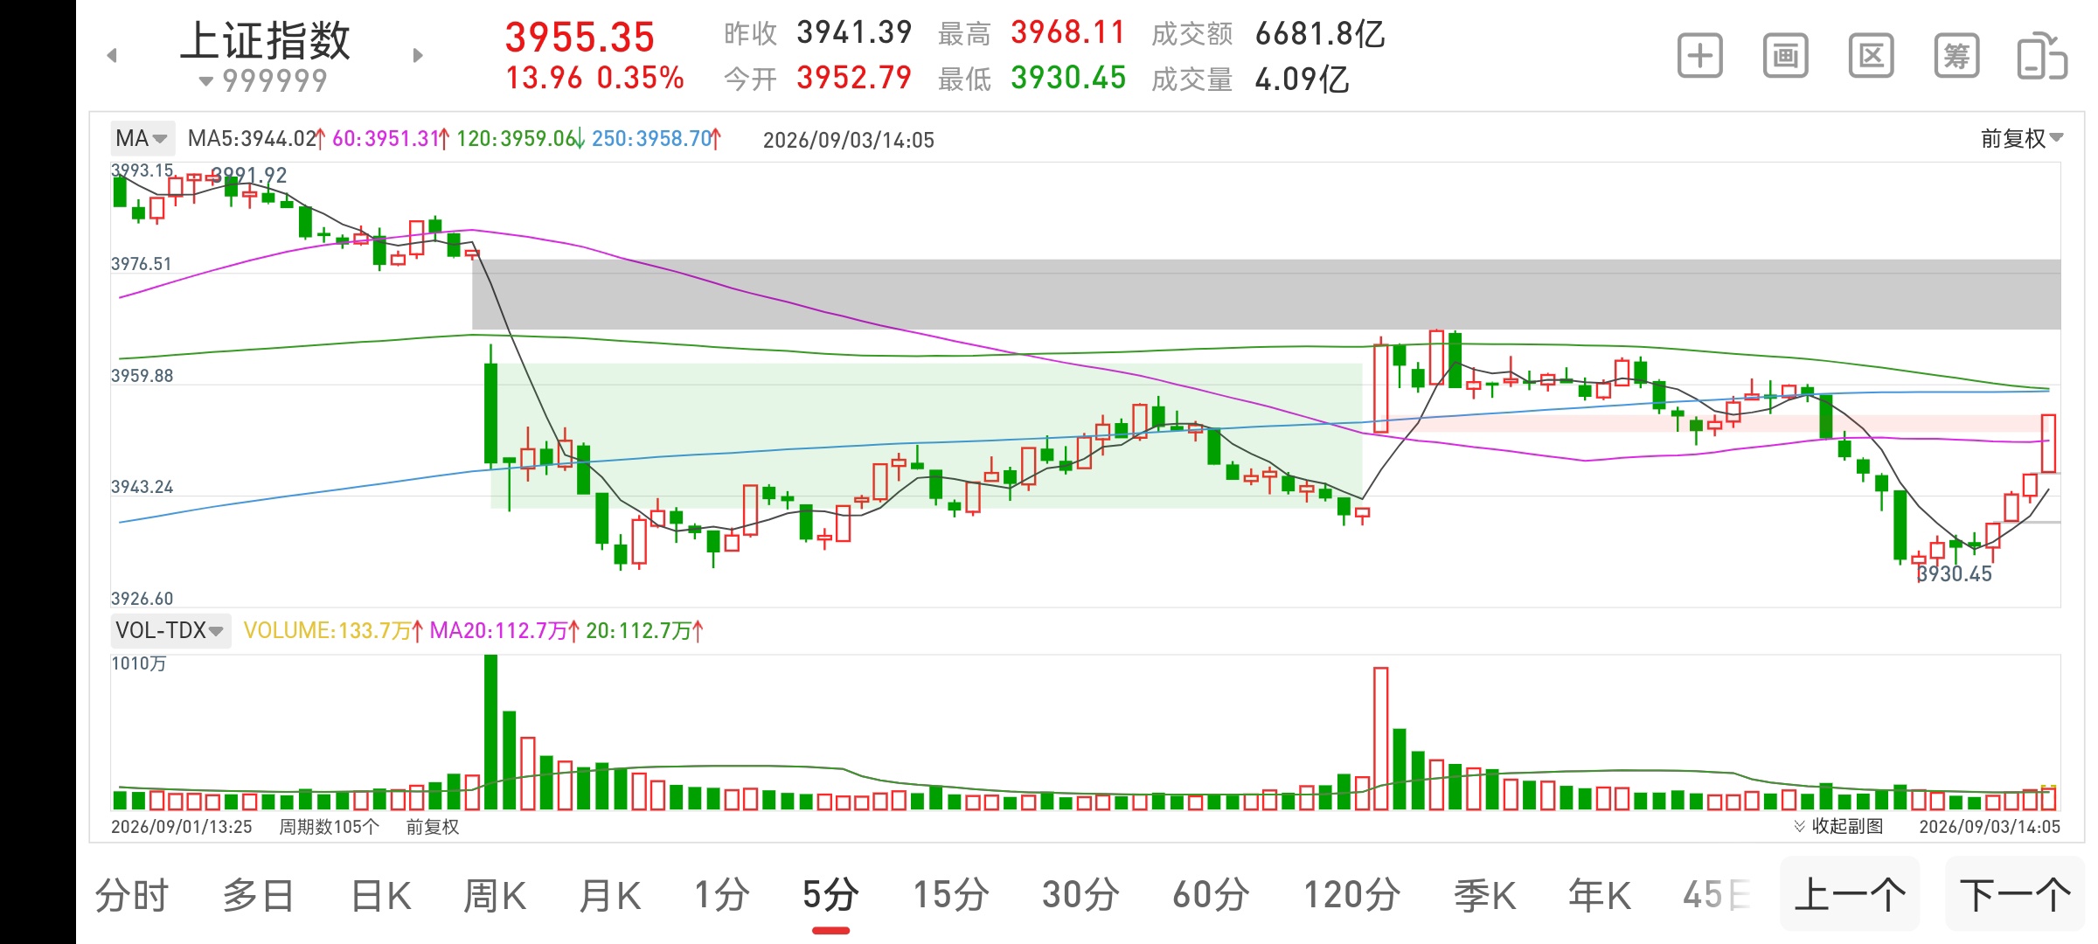Open interval statistics icon 区
Screen dimensions: 2098x944
pos(1871,57)
